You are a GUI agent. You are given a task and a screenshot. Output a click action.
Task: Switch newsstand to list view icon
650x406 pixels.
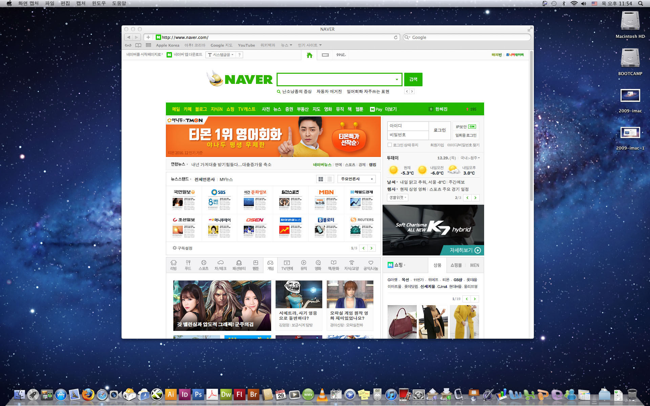pos(329,179)
